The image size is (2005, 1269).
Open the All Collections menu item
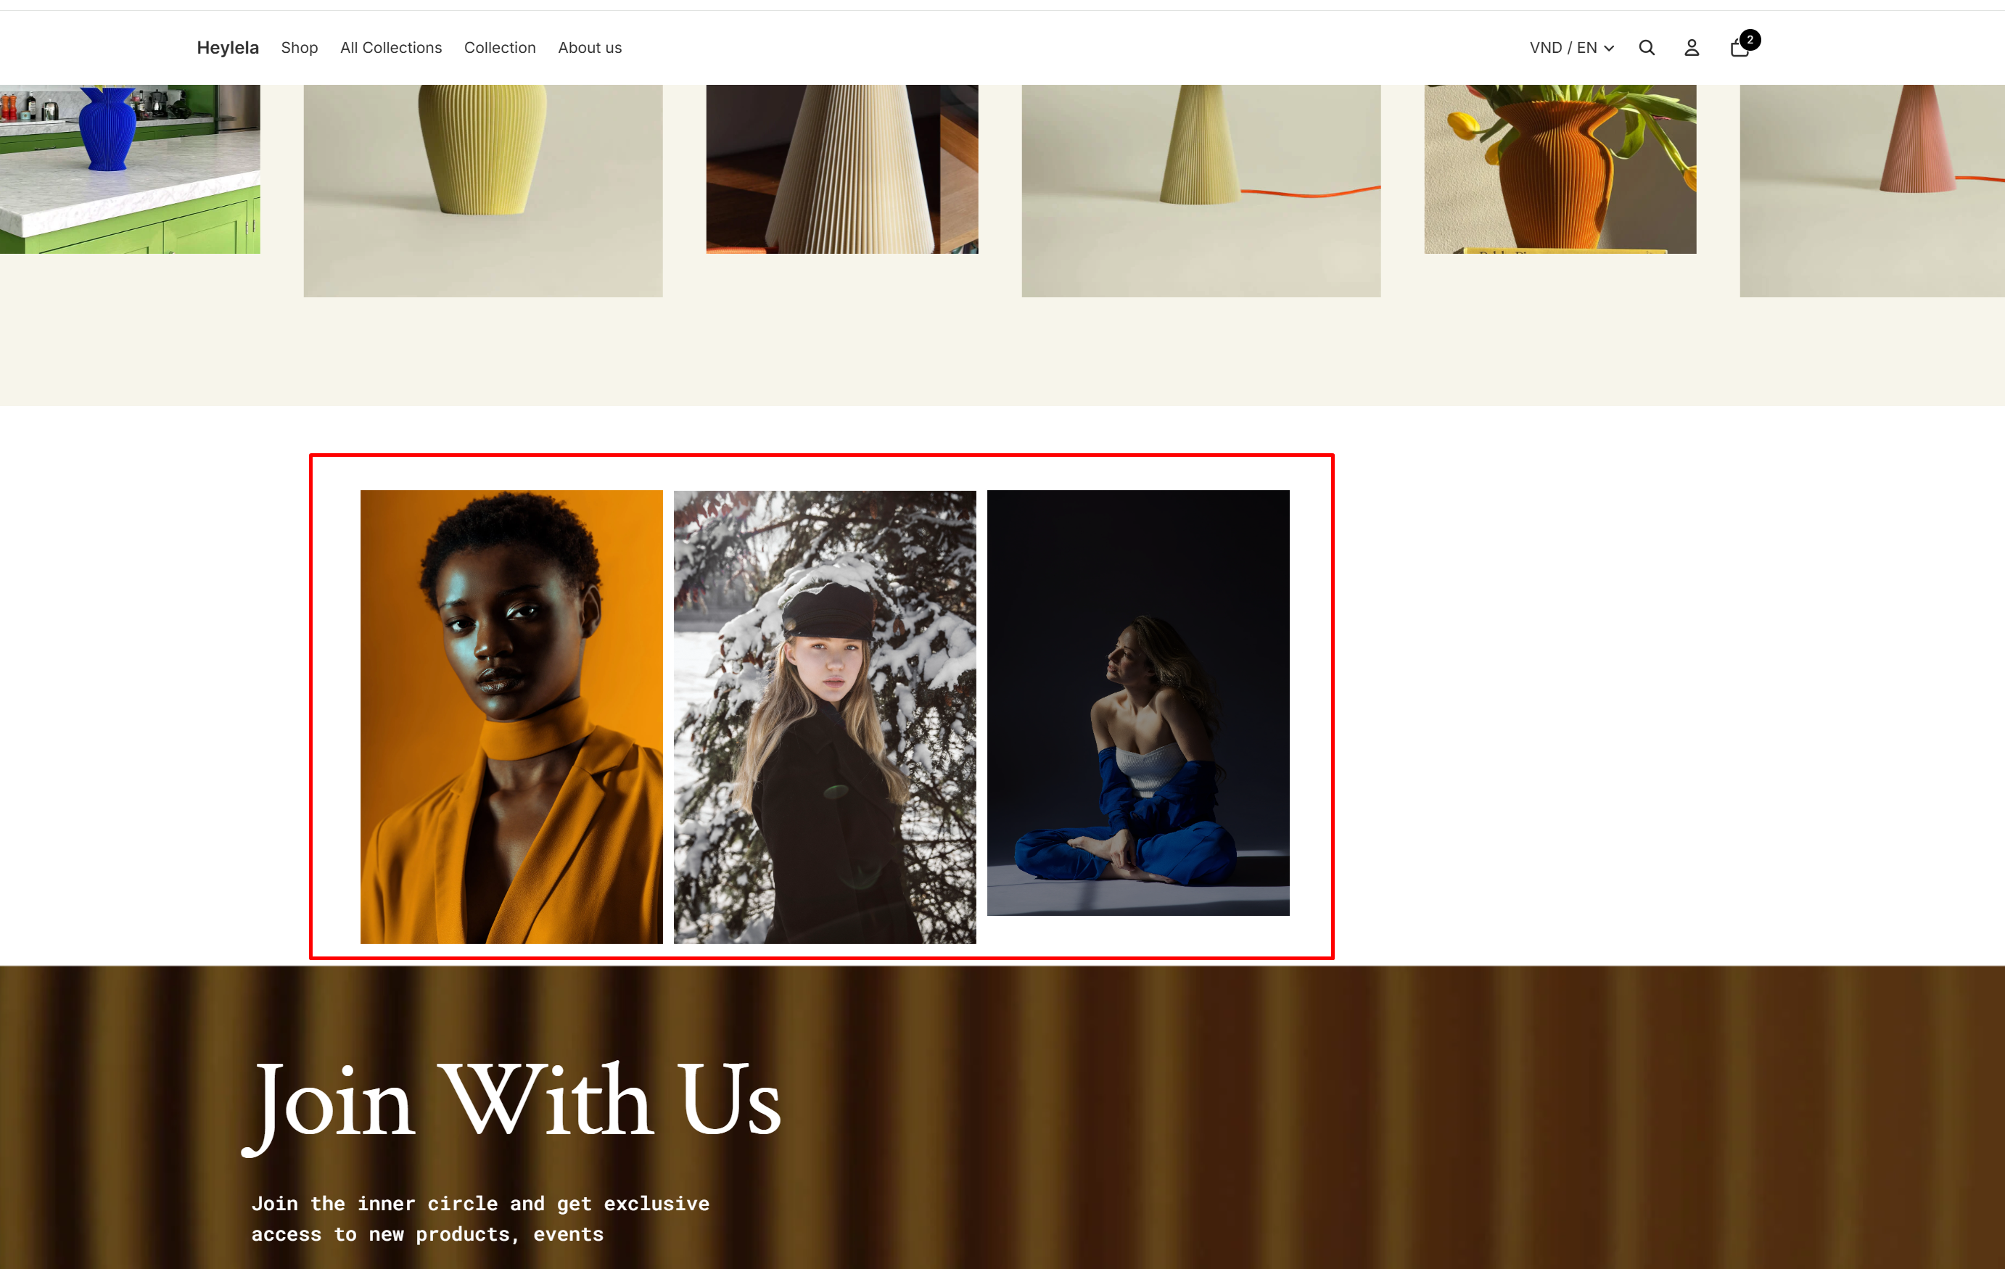coord(390,47)
